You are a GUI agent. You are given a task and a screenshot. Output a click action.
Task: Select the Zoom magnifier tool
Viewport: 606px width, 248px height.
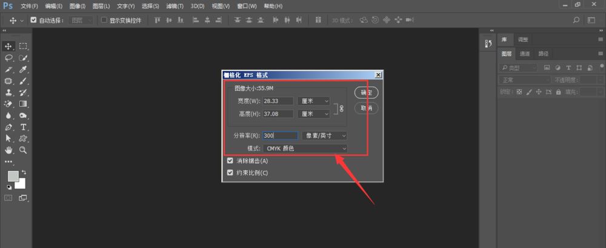[23, 150]
